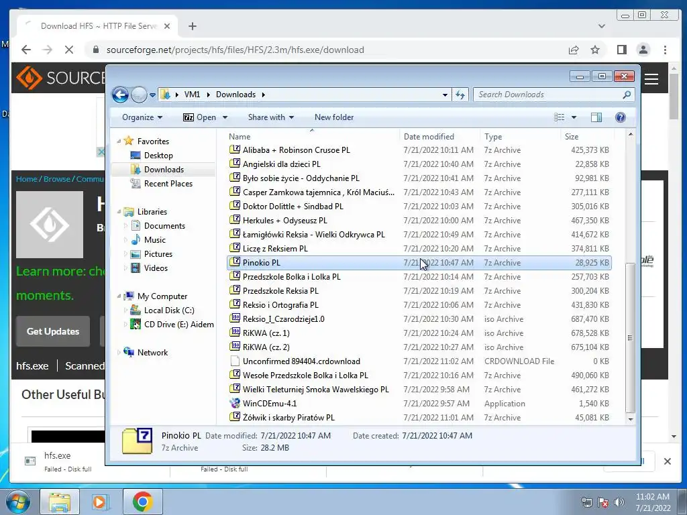
Task: Collapse the Favorites group
Action: [119, 141]
